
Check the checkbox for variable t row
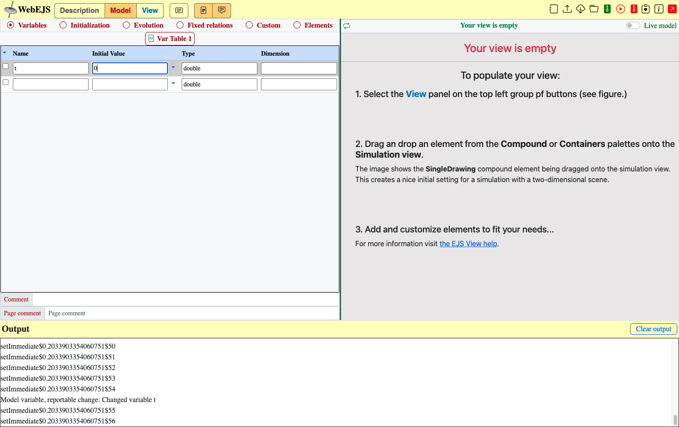6,66
